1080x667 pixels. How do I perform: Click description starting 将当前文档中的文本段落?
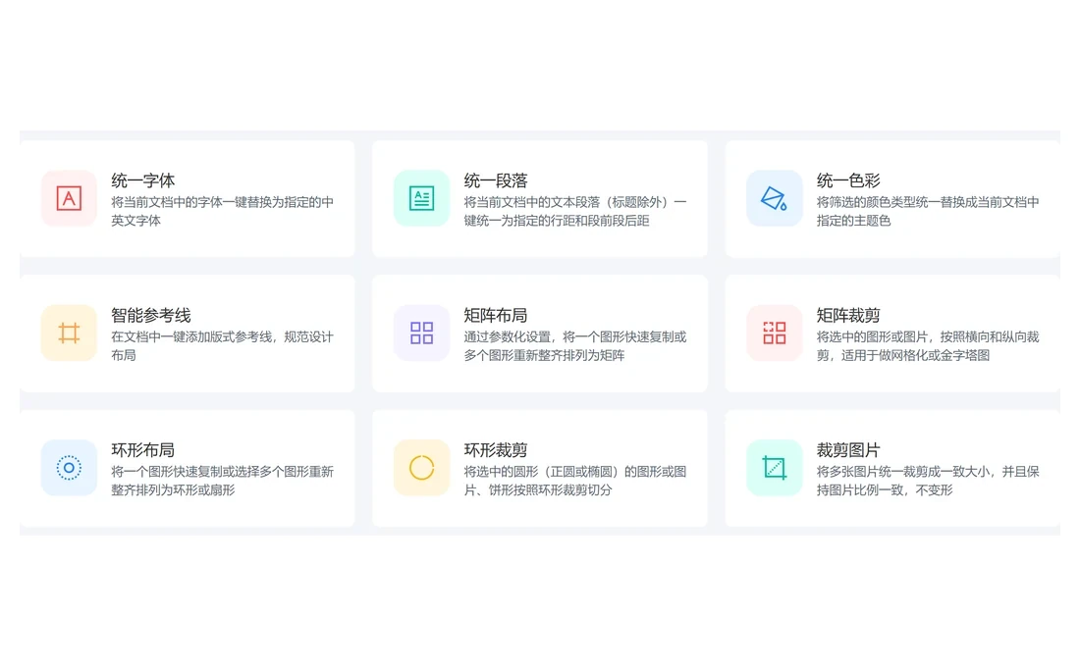pyautogui.click(x=575, y=211)
